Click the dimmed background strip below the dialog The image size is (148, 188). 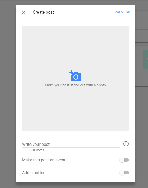[74, 185]
